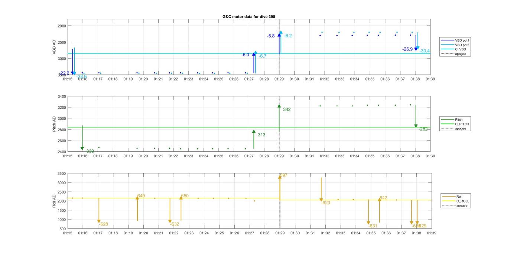Click the 339 pitch annotation

coord(90,151)
